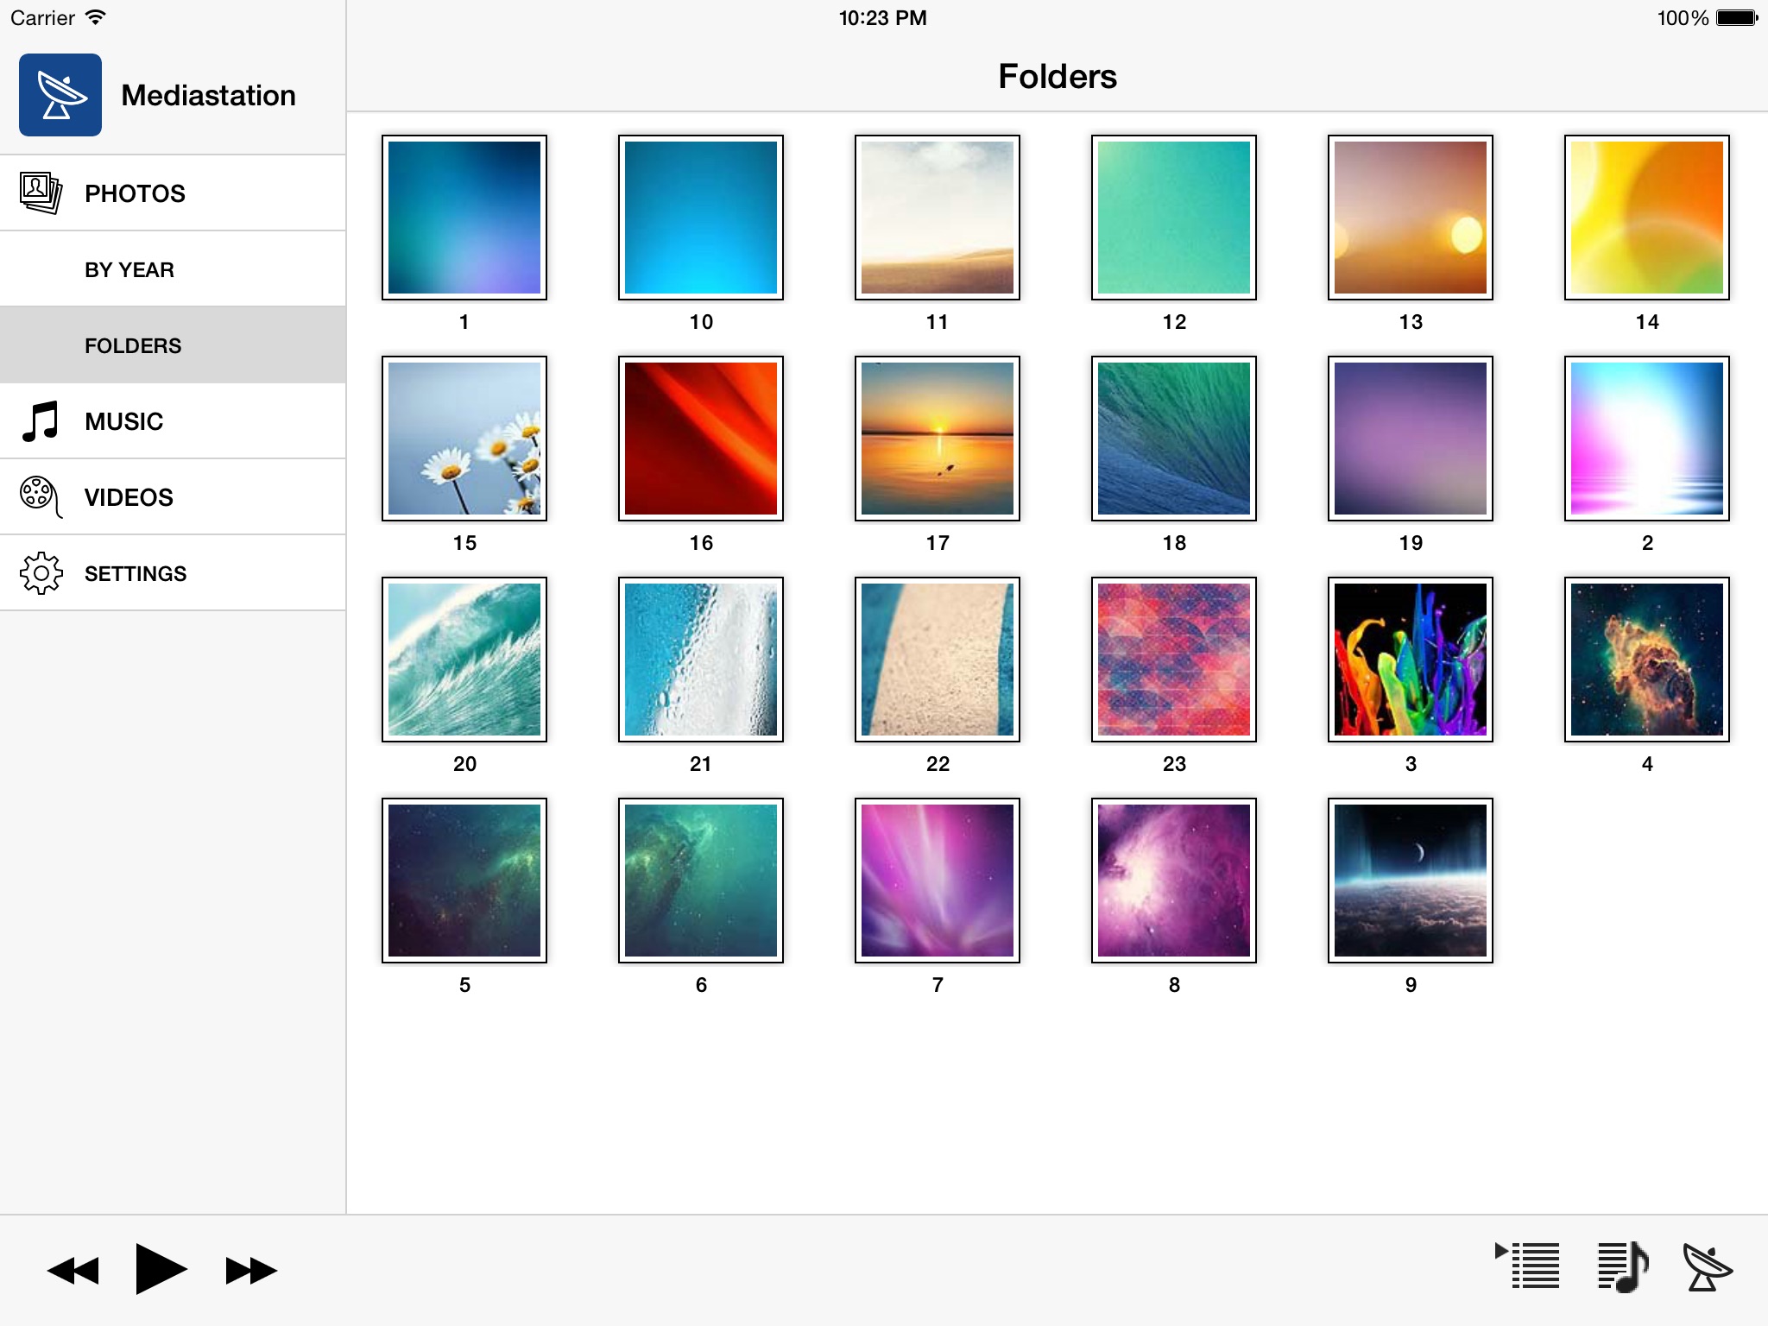Open the music playlist icon
Image resolution: width=1768 pixels, height=1326 pixels.
(x=1622, y=1267)
